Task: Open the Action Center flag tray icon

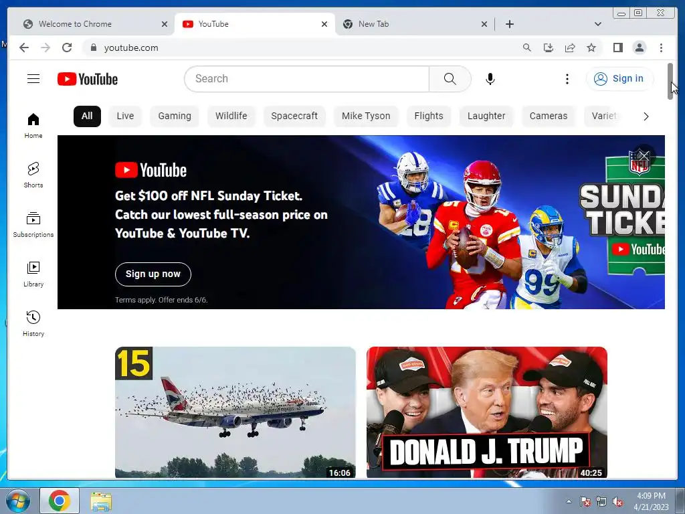Action: tap(585, 502)
